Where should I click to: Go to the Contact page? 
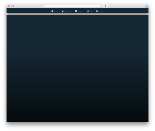101,11
